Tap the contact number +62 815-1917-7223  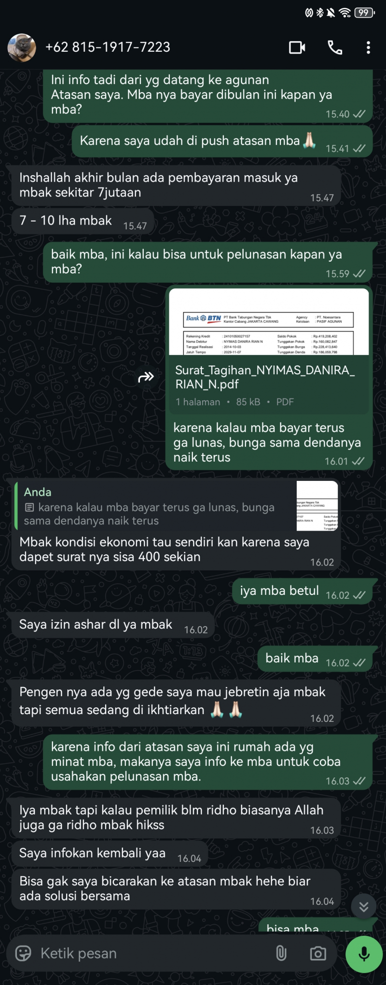pos(108,47)
